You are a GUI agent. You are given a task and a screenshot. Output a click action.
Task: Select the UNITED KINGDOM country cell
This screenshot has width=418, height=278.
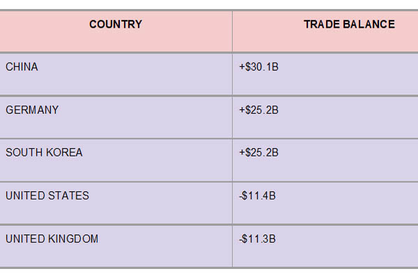click(x=116, y=247)
